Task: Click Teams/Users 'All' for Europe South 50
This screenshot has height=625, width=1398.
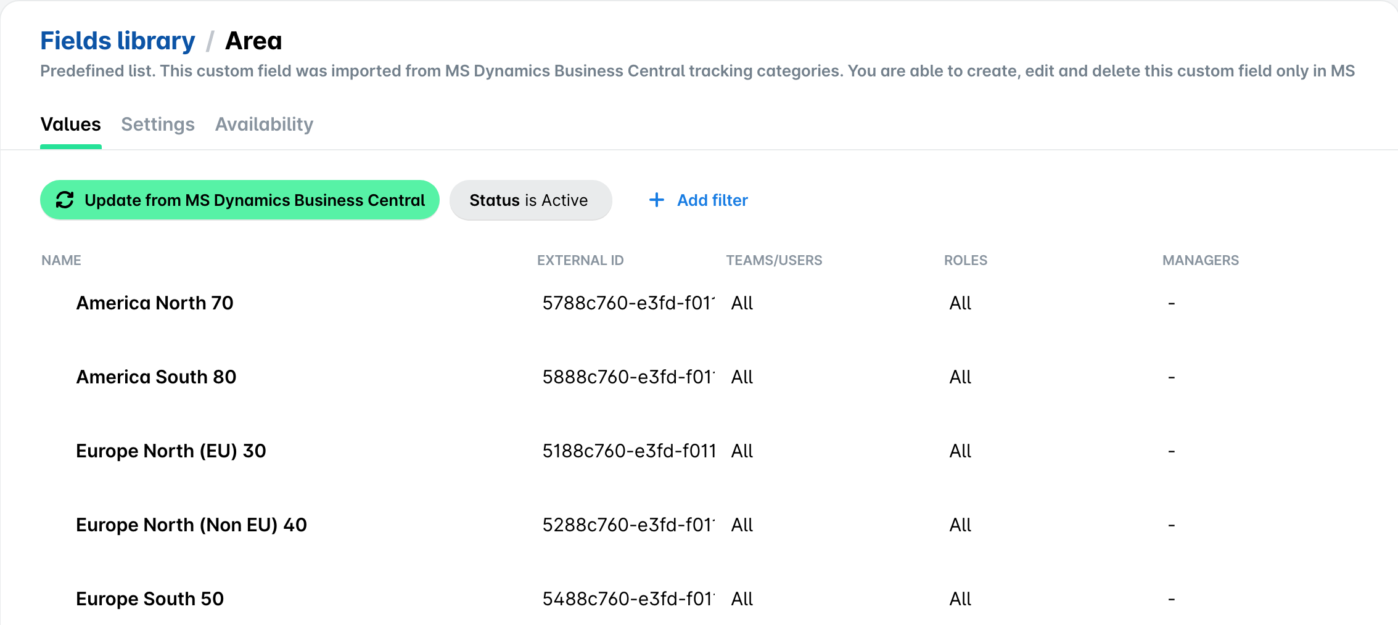Action: [x=742, y=598]
